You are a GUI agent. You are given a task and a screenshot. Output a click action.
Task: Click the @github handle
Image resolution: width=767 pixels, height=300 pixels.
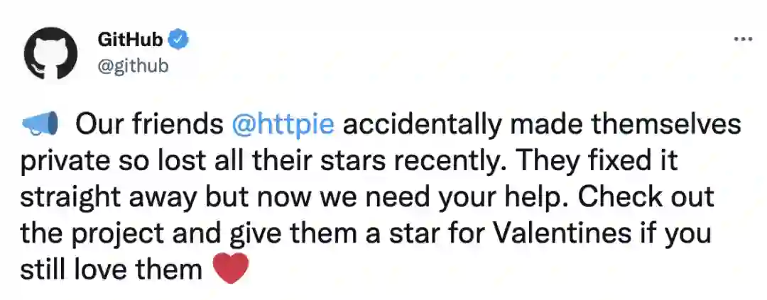click(133, 66)
